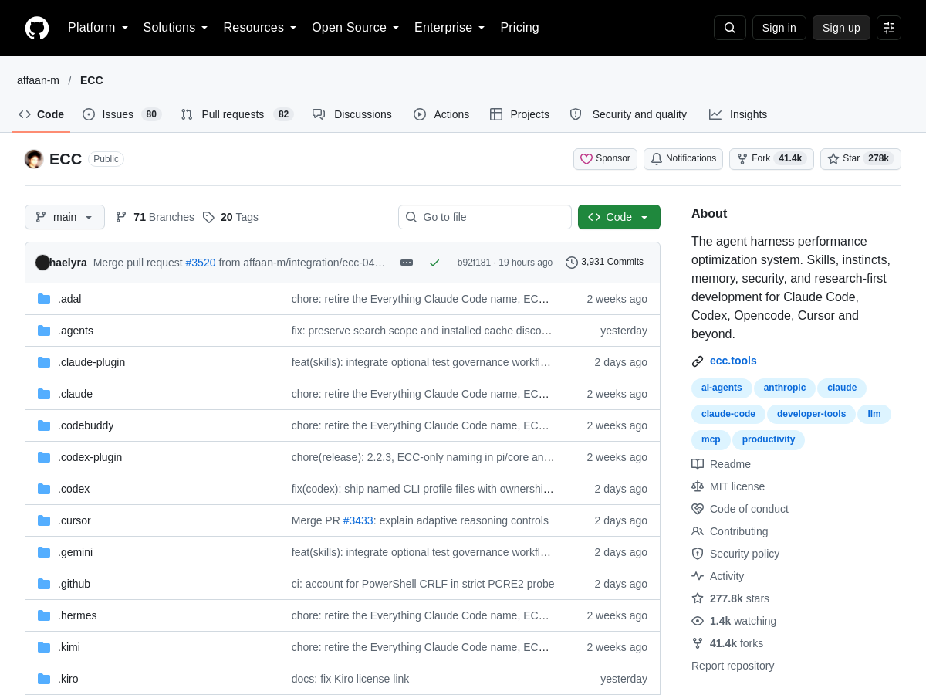Open the Actions tab

tap(441, 114)
